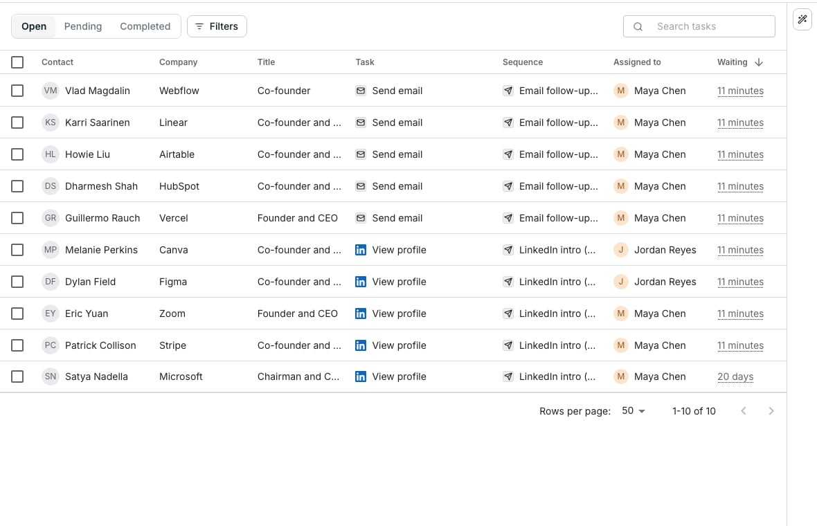Click the Microsoft company cell
Image resolution: width=817 pixels, height=526 pixels.
pos(181,377)
